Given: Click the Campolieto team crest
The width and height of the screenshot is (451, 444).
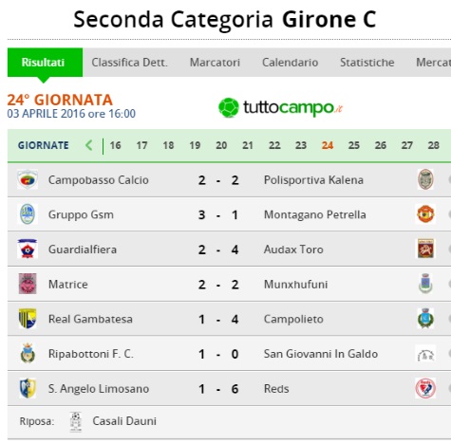Looking at the screenshot, I should coord(425,318).
